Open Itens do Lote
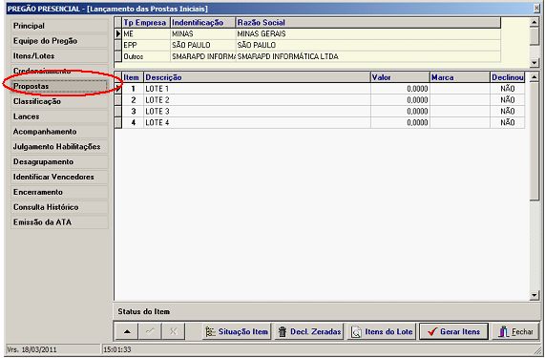This screenshot has height=358, width=545. 382,332
